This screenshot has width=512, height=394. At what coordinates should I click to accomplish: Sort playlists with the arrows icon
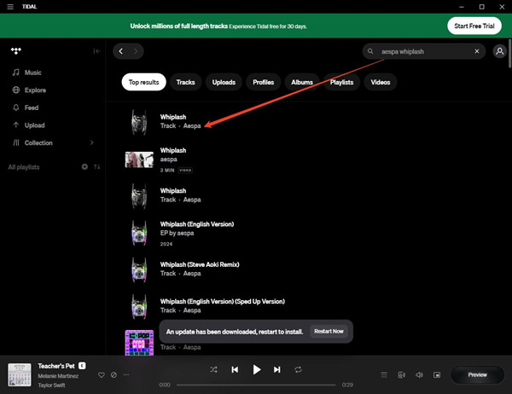click(97, 167)
